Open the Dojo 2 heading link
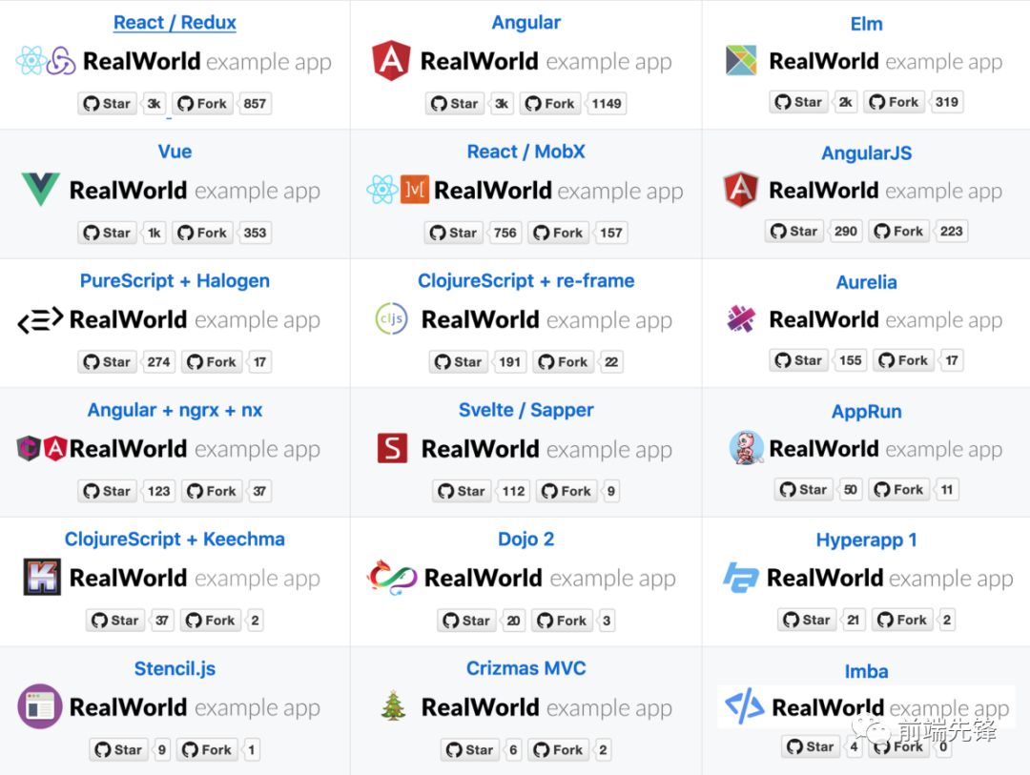The image size is (1030, 775). [x=526, y=540]
